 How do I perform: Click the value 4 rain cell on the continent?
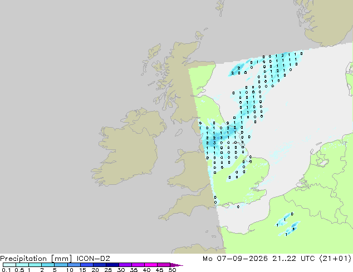tap(293, 229)
